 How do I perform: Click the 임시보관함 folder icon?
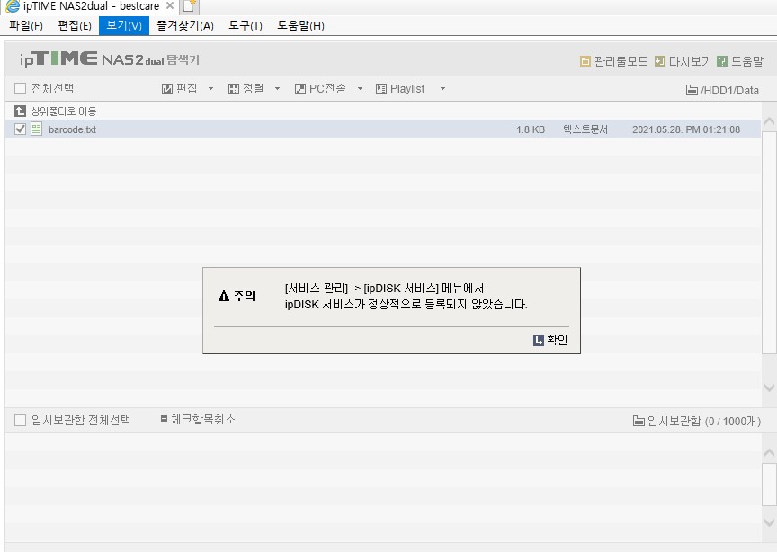[x=639, y=421]
